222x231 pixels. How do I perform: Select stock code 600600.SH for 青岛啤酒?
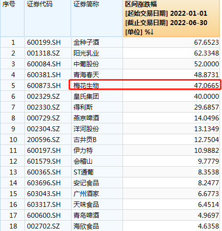[x=44, y=215]
